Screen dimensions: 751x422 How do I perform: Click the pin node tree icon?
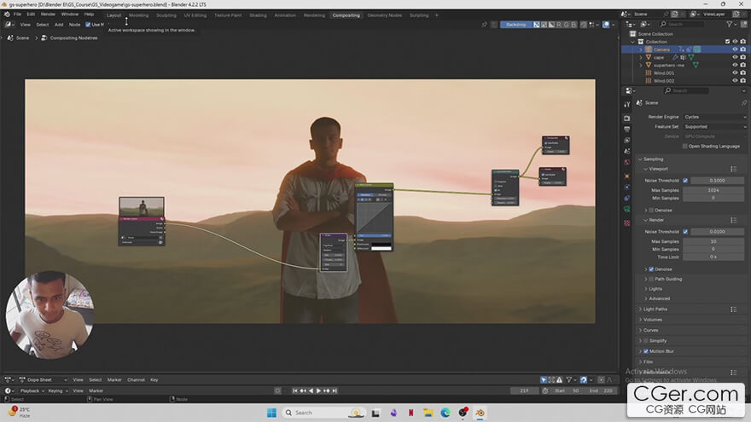click(x=484, y=25)
